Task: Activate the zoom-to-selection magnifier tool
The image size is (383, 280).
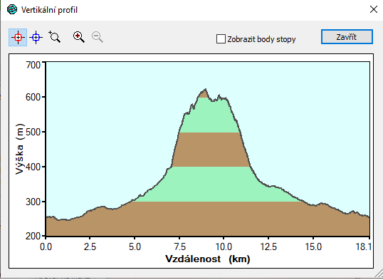Action: pyautogui.click(x=54, y=37)
